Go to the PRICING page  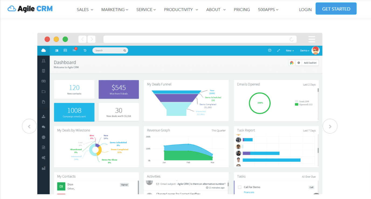click(x=242, y=9)
